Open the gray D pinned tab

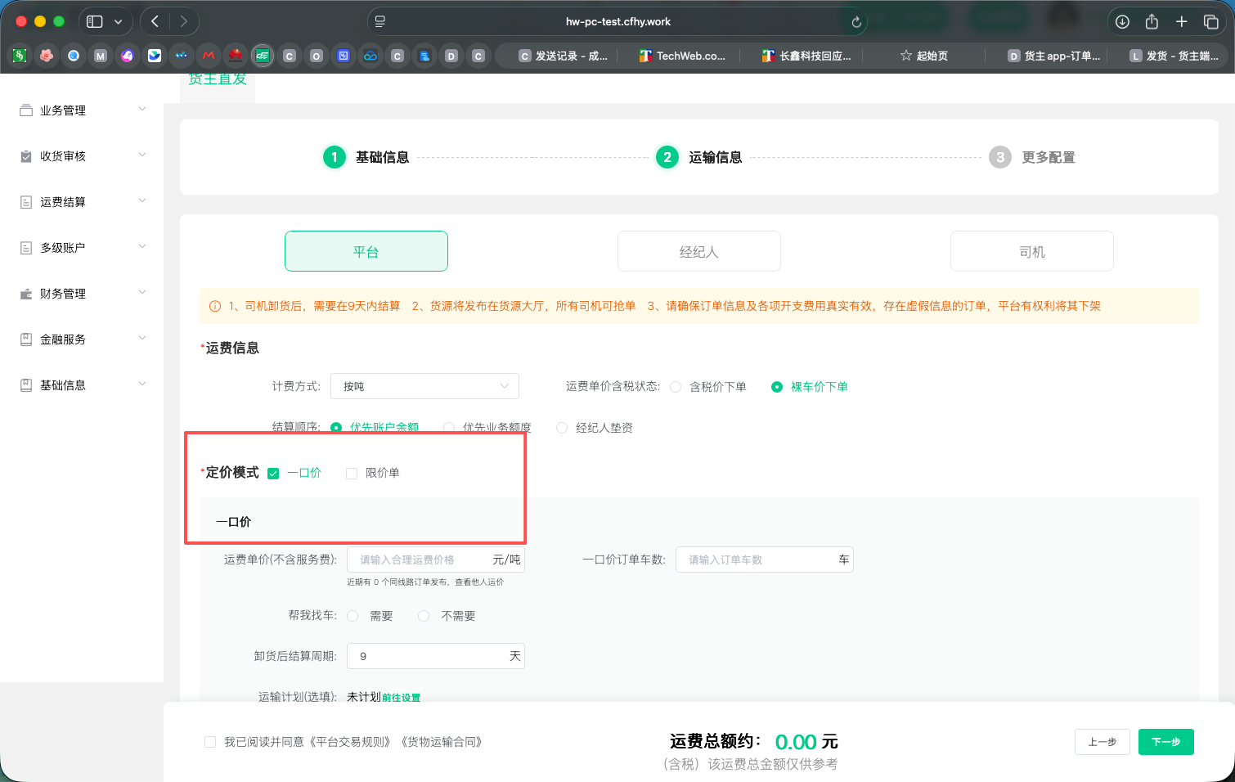click(x=451, y=56)
